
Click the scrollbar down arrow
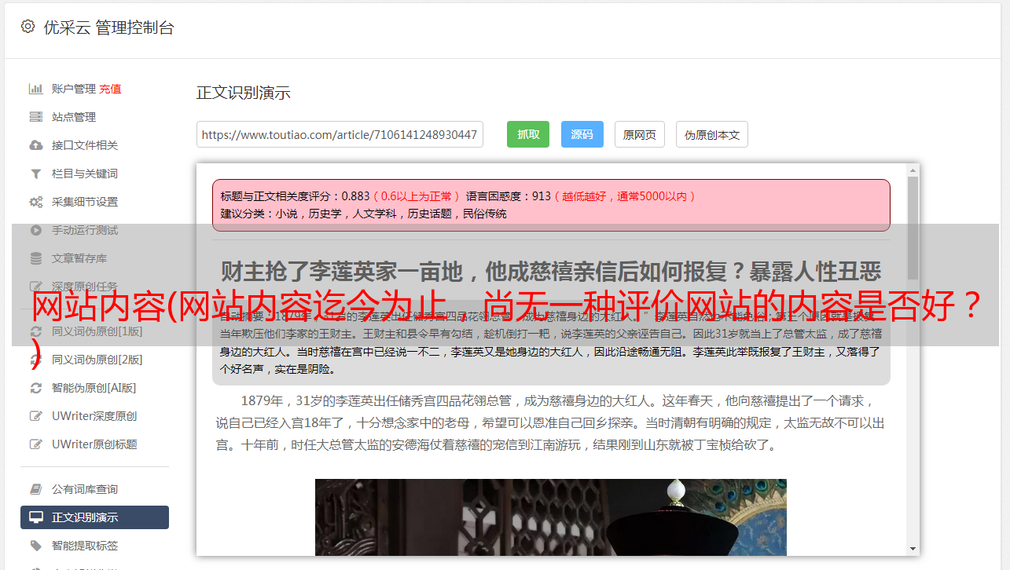point(913,549)
